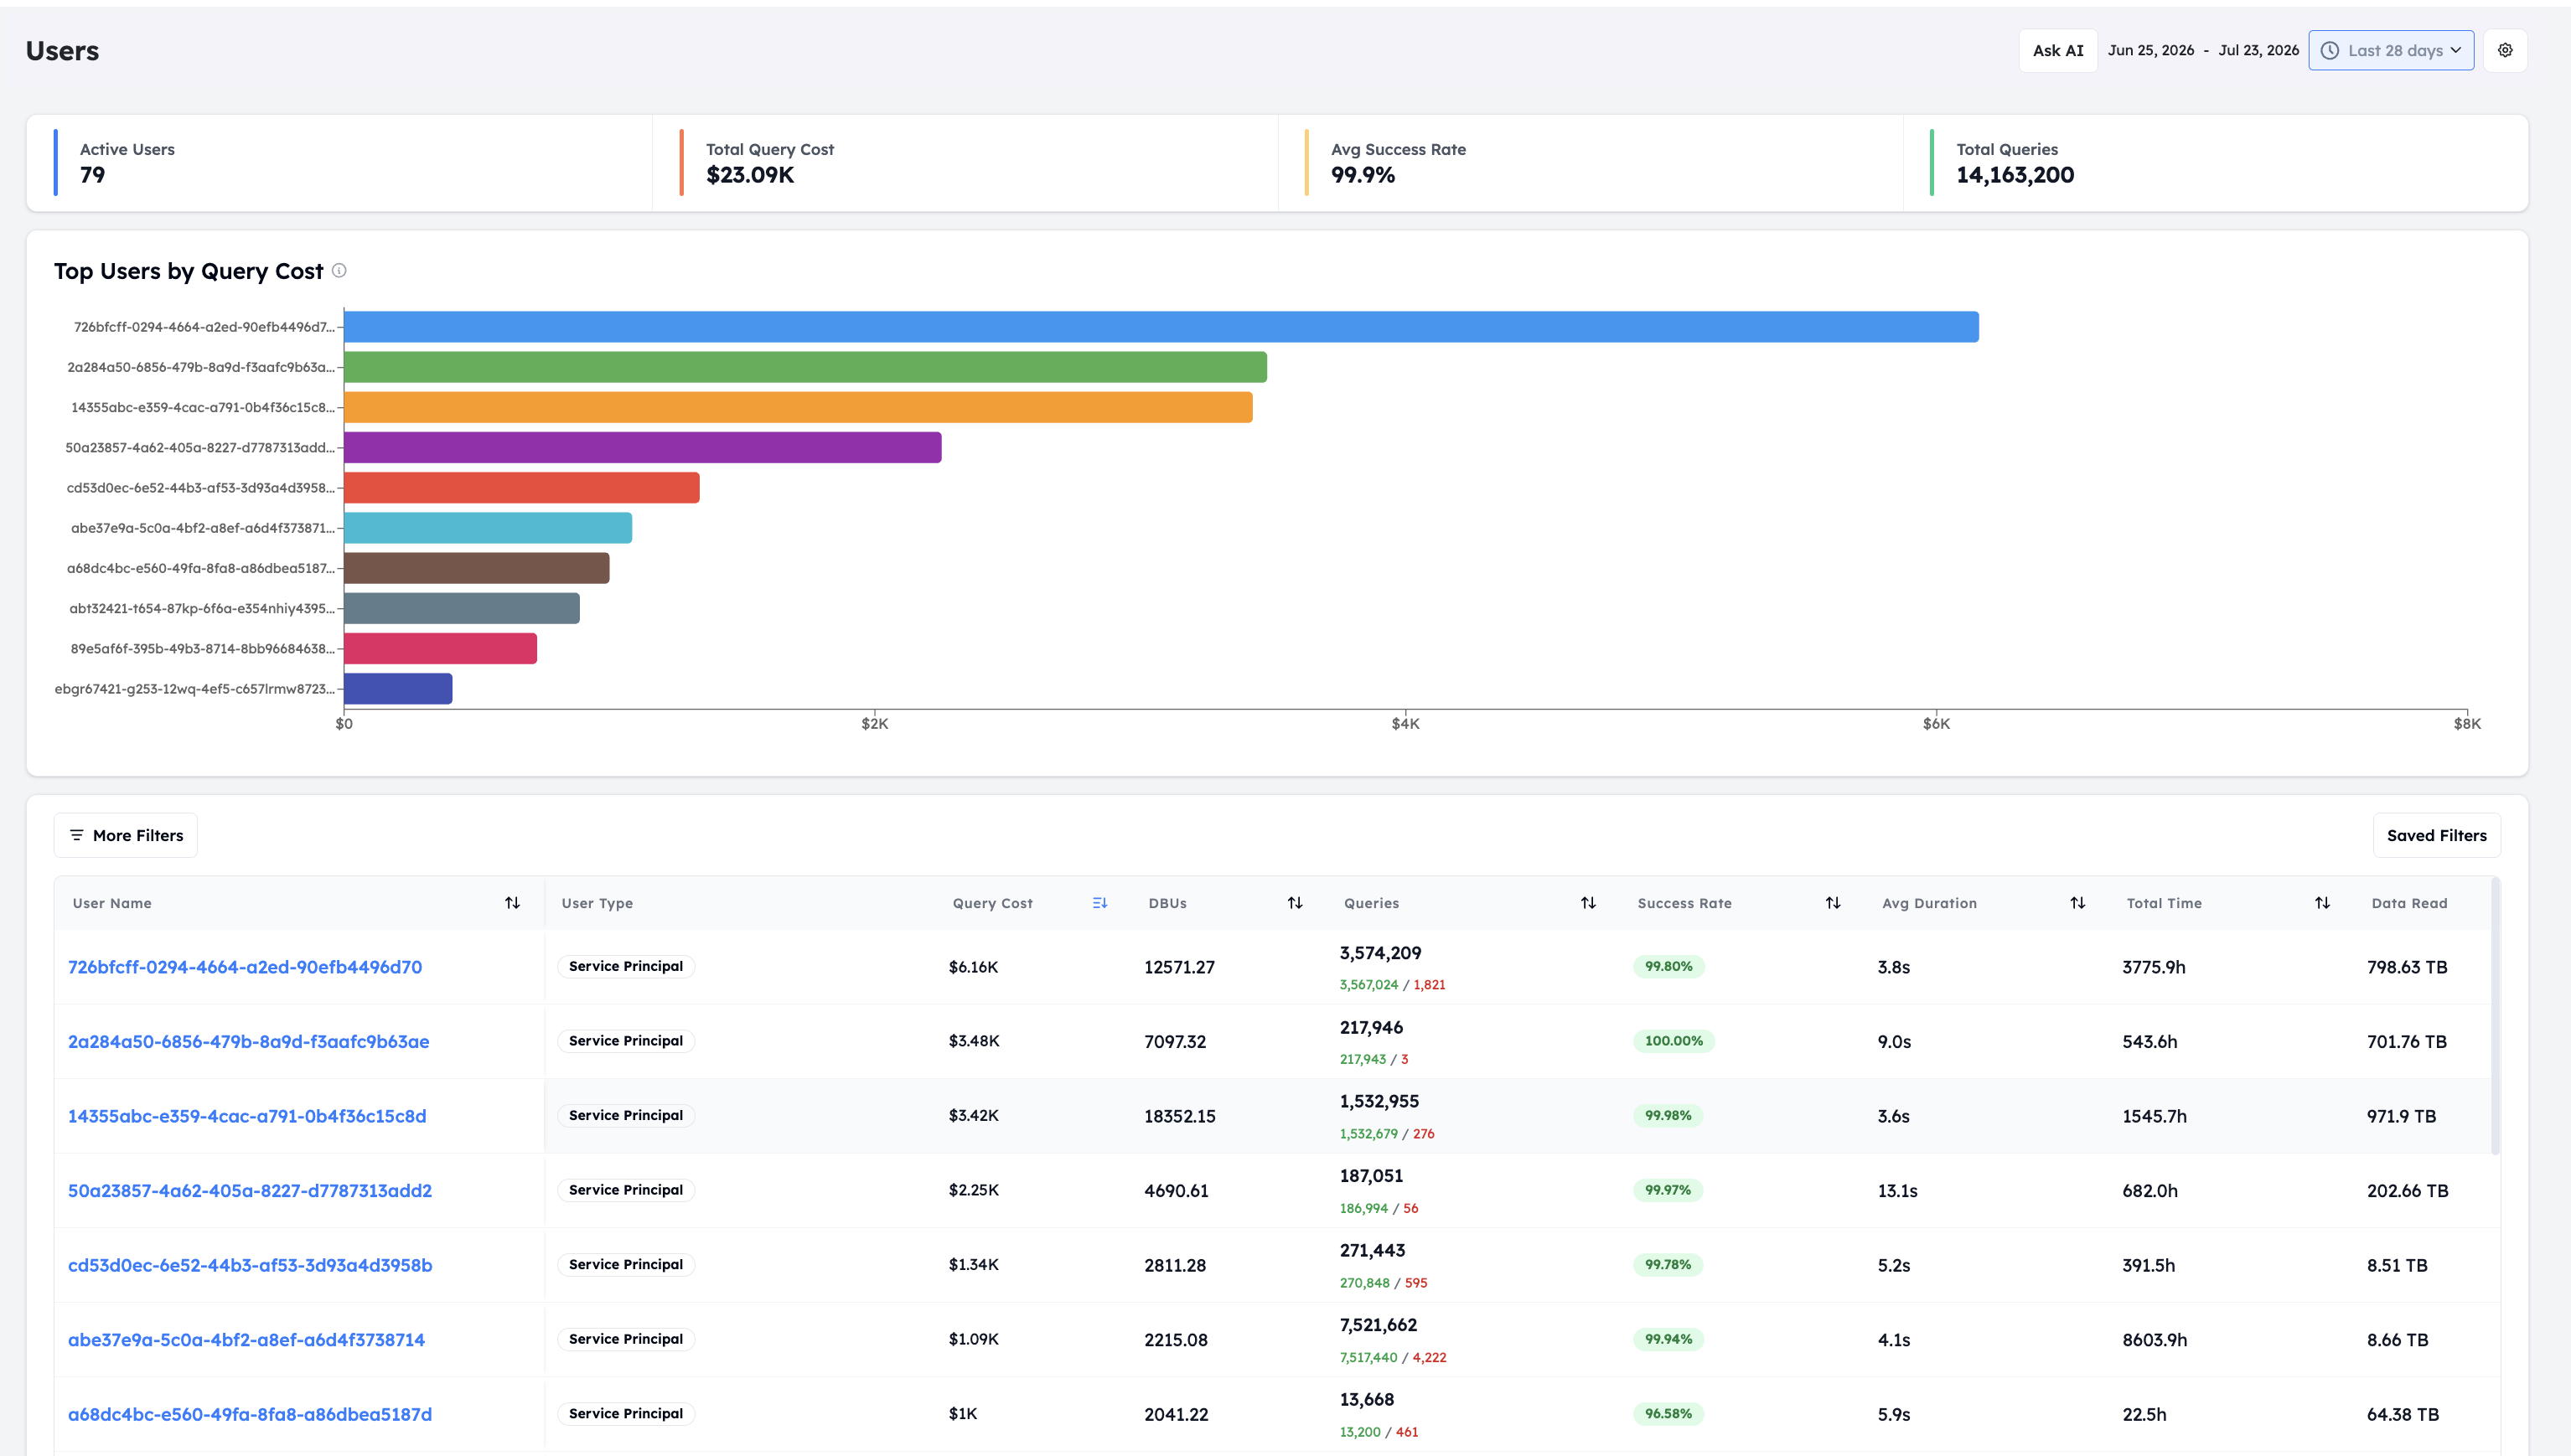Click the User Type column header

pos(597,903)
